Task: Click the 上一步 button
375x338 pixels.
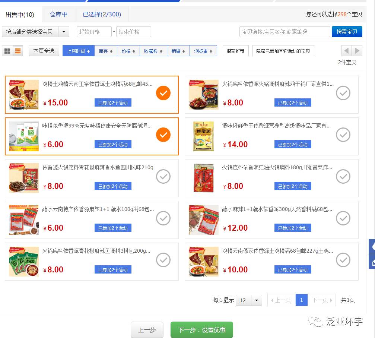Action: pos(147,330)
